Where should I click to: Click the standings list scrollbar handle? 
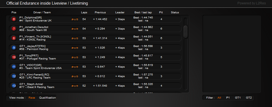coord(186,32)
